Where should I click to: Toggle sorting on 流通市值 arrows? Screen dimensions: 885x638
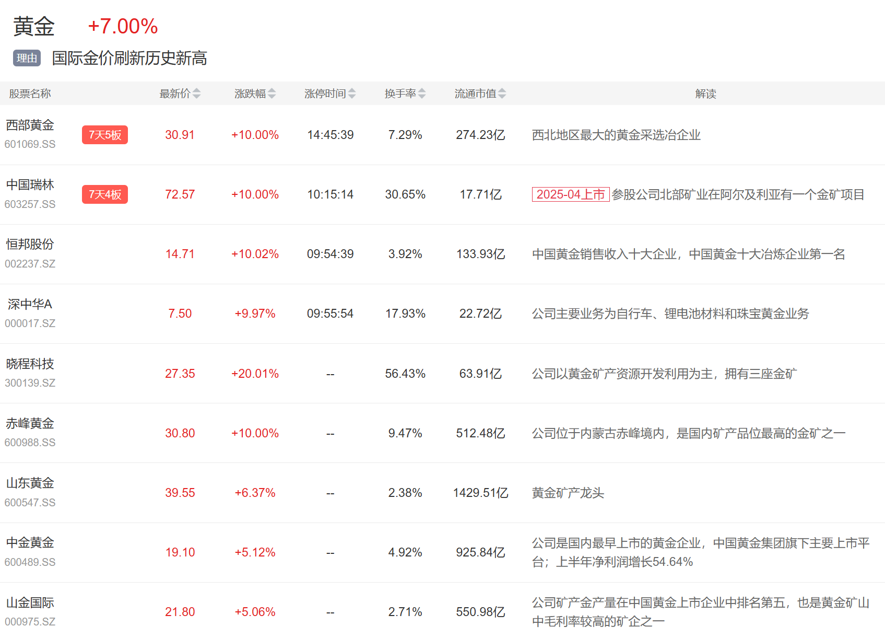click(x=502, y=94)
